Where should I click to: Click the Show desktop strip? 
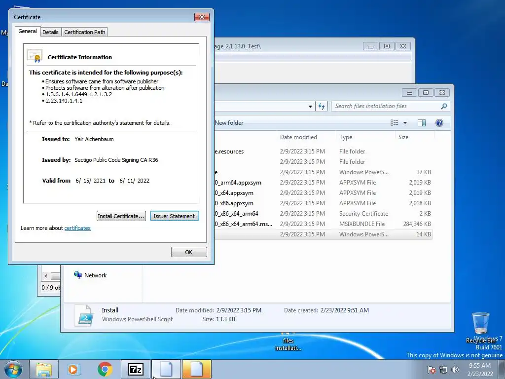click(x=502, y=369)
